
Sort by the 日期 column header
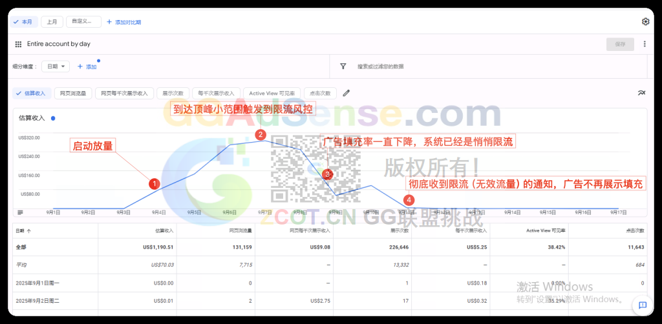(23, 230)
